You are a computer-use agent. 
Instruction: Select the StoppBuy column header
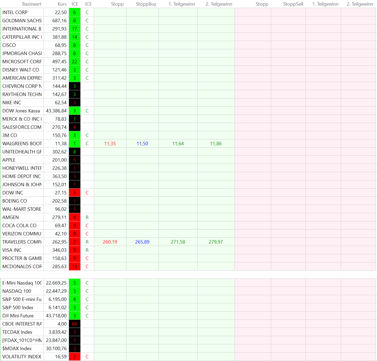146,4
